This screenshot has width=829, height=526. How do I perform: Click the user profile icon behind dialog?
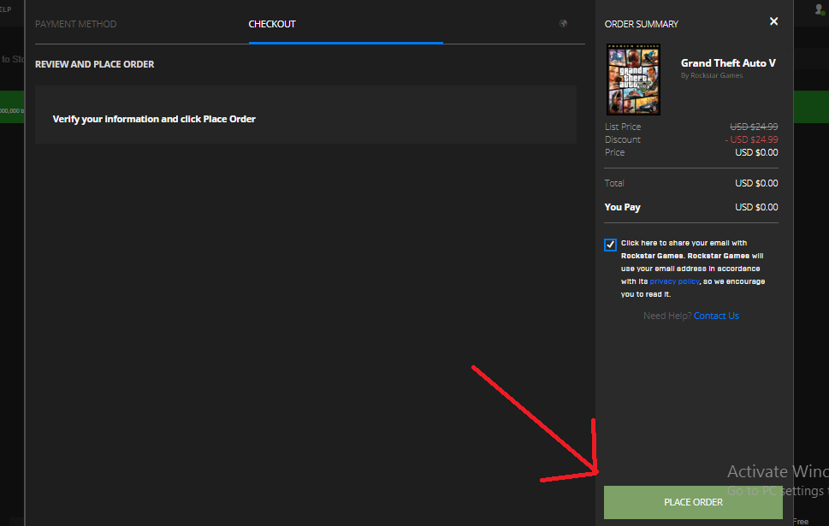tap(820, 9)
